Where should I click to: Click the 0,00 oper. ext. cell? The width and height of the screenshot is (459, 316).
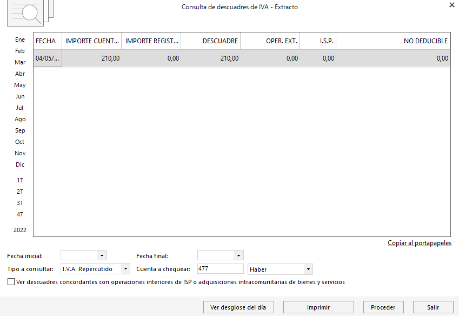point(270,58)
